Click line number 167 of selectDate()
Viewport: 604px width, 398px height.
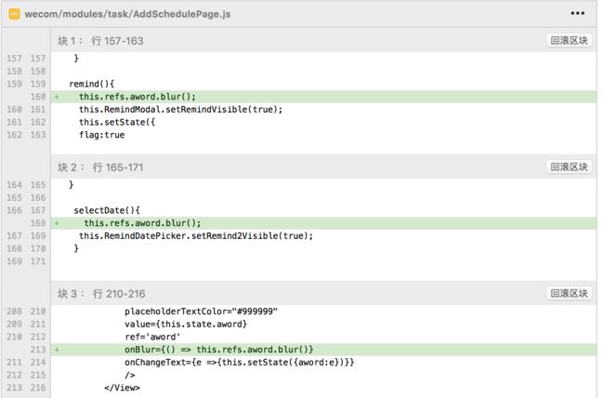point(38,210)
